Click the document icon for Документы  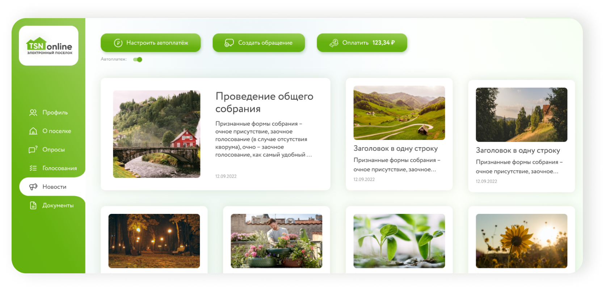33,206
